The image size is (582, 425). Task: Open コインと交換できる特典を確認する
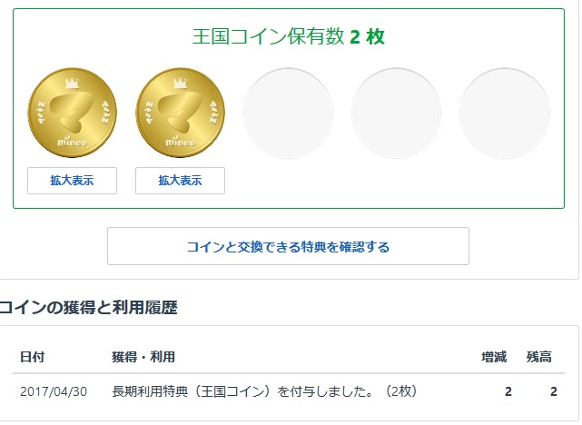click(x=288, y=246)
